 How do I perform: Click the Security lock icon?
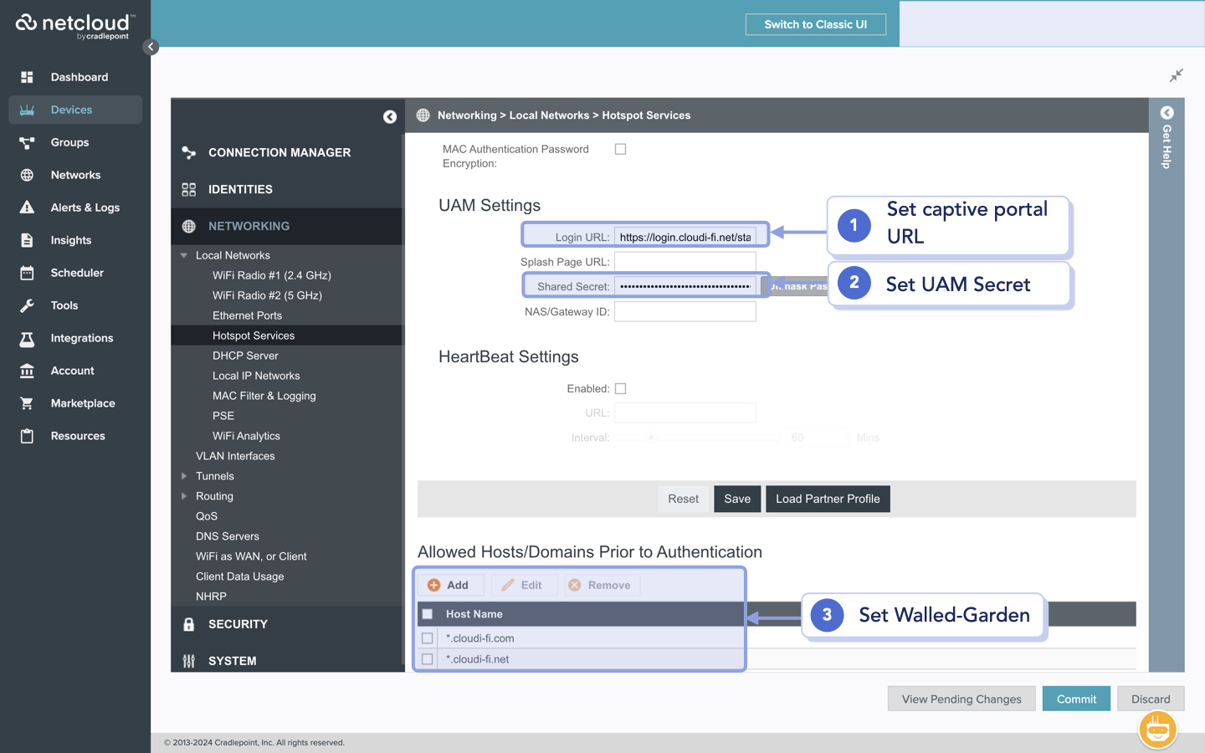coord(189,624)
